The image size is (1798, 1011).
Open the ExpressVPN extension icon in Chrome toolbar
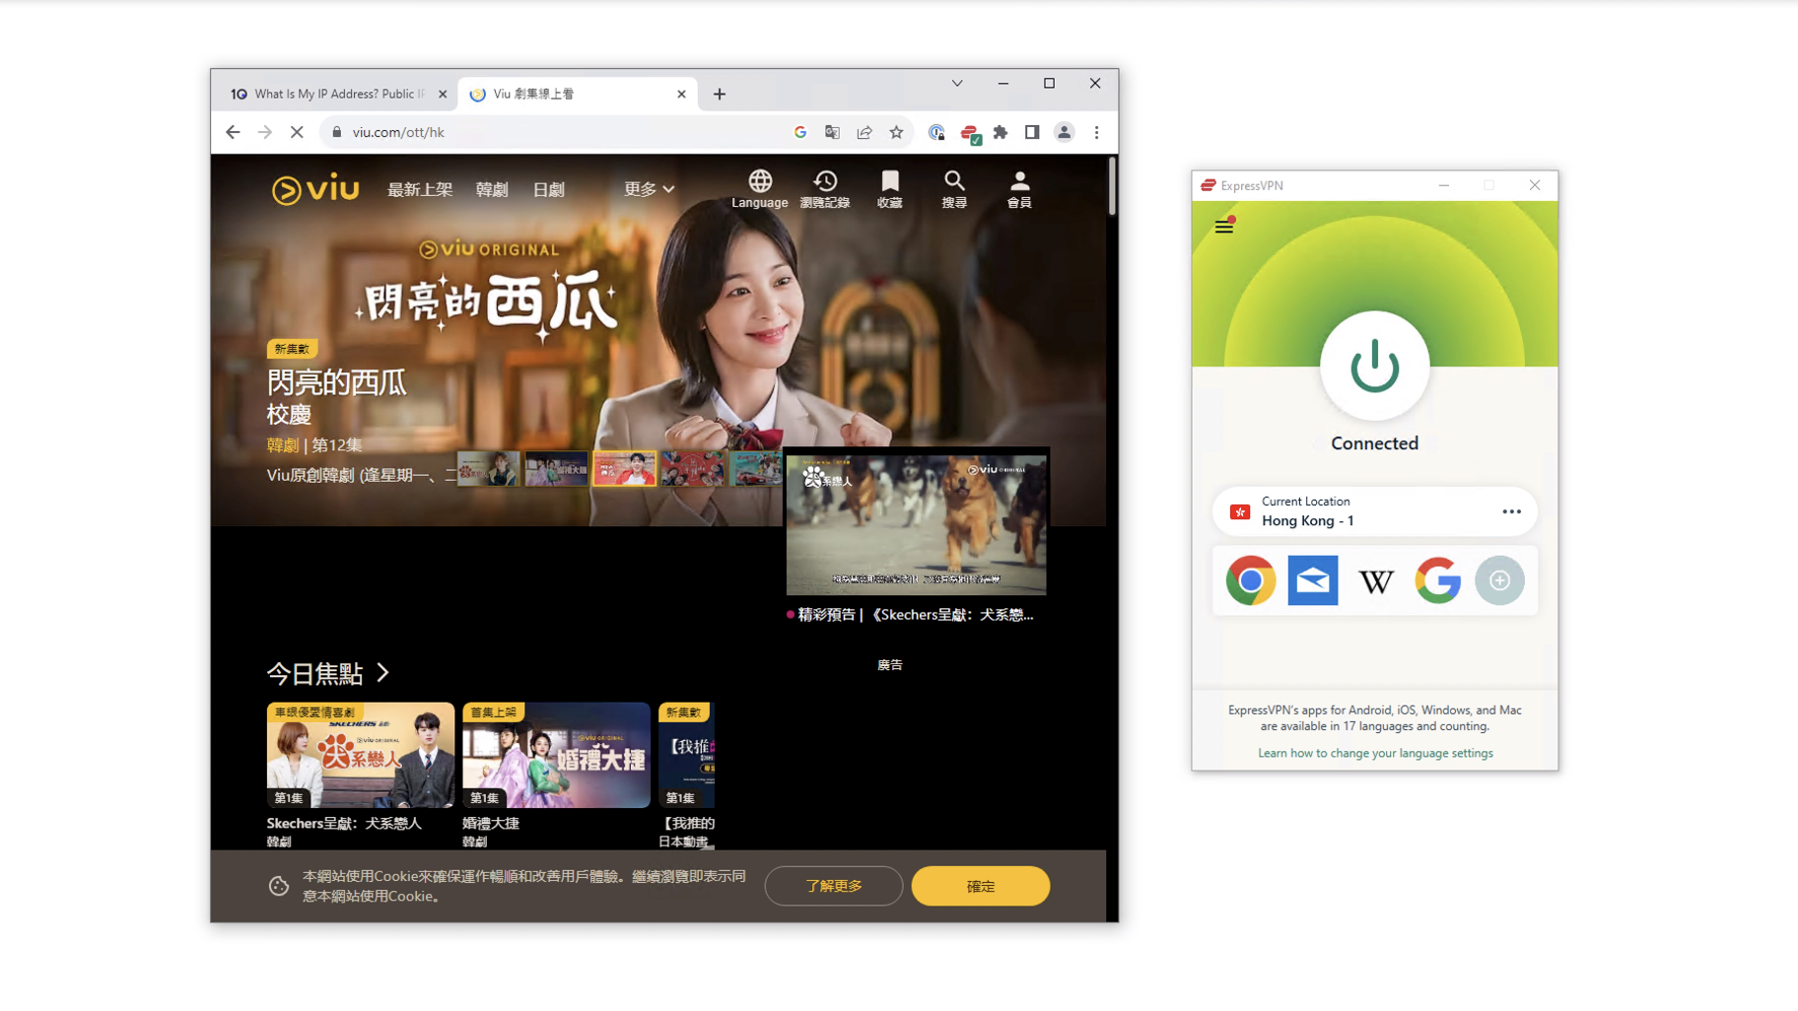969,131
